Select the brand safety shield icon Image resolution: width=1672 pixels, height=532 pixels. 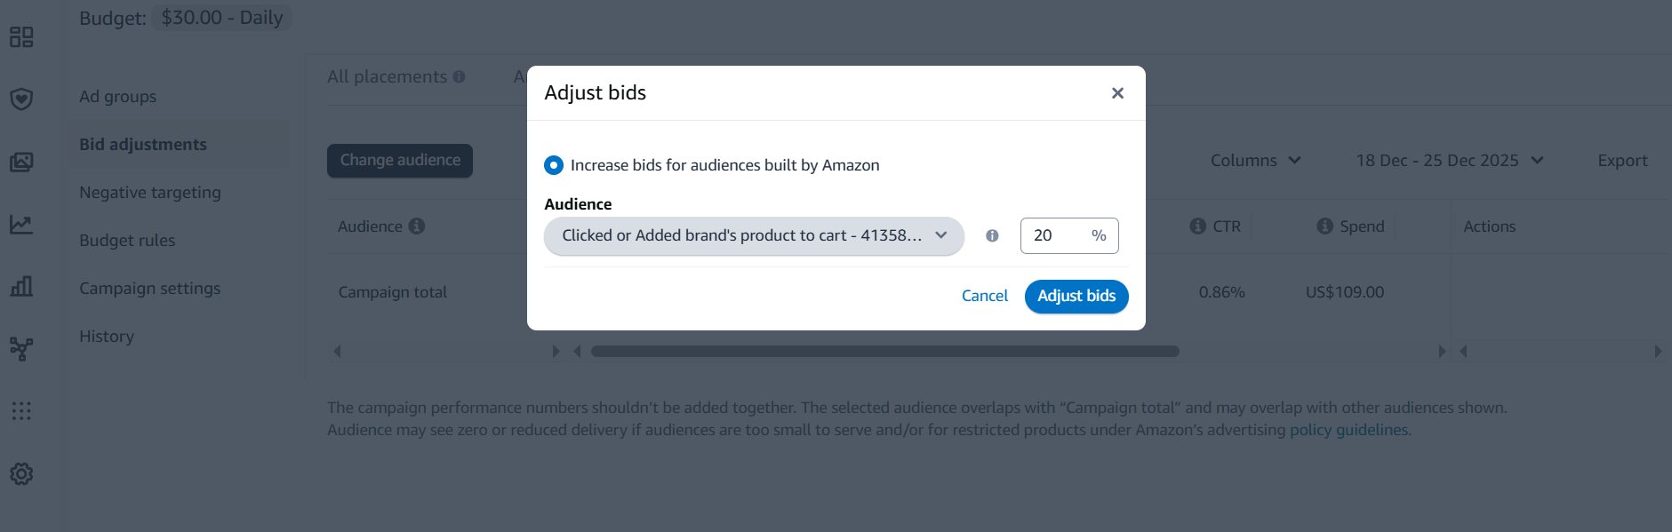[x=22, y=99]
